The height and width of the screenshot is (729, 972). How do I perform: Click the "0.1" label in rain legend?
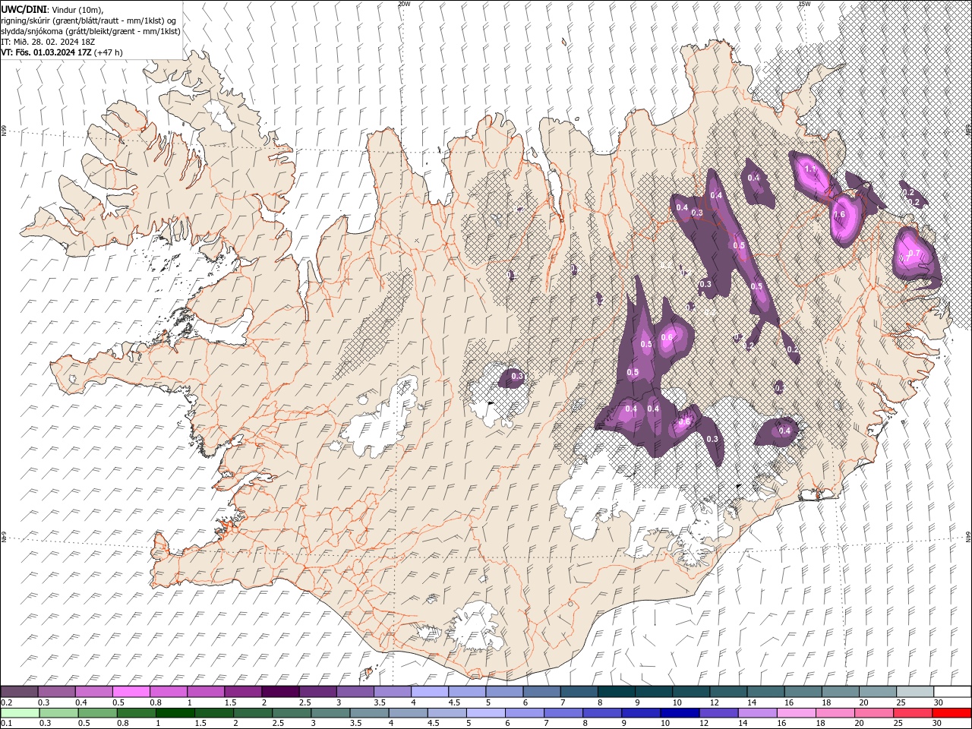pos(6,724)
